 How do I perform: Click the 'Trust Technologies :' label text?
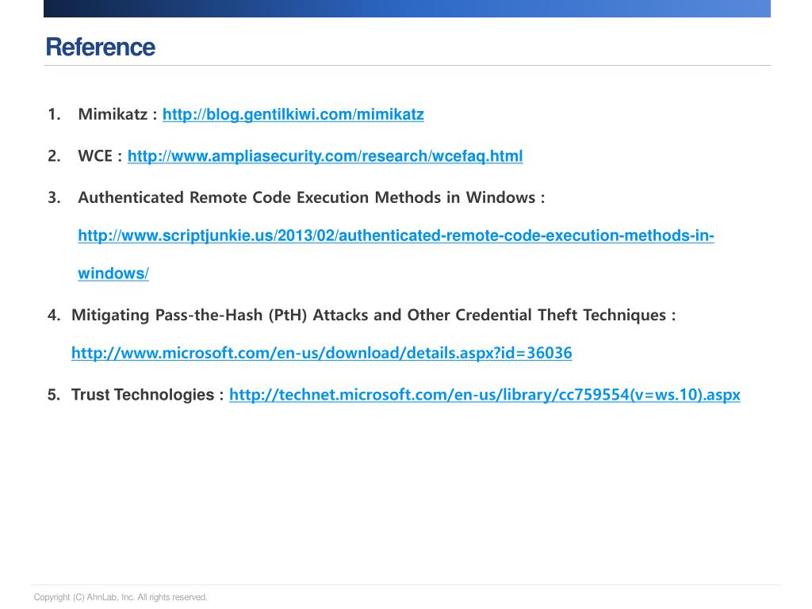147,395
